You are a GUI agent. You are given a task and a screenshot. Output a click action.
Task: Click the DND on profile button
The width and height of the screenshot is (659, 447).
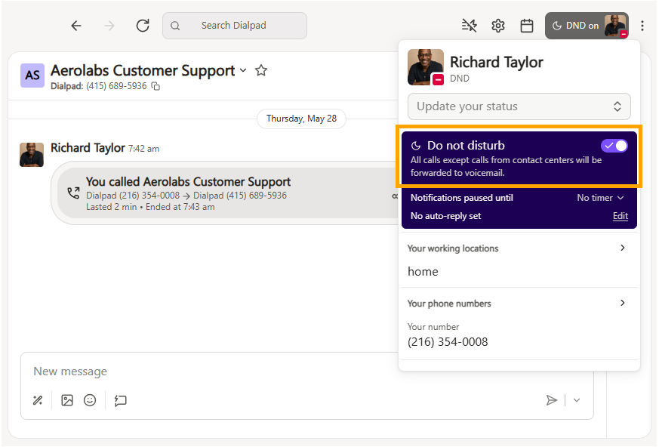click(587, 26)
